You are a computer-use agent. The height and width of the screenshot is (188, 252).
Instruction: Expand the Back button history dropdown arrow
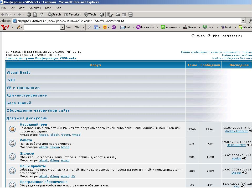14,14
